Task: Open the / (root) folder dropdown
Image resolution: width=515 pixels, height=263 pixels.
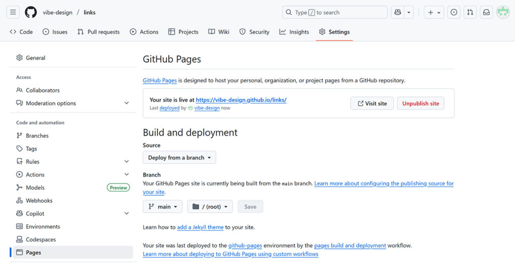Action: (210, 207)
